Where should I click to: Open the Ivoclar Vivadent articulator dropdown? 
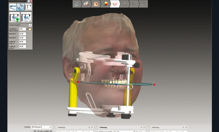tap(30, 25)
